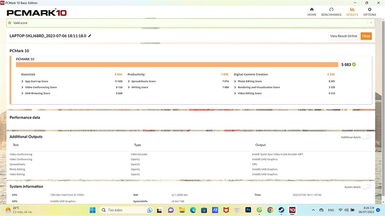Select the Results bar-chart icon
Screen dimensions: 385x216
pyautogui.click(x=352, y=10)
